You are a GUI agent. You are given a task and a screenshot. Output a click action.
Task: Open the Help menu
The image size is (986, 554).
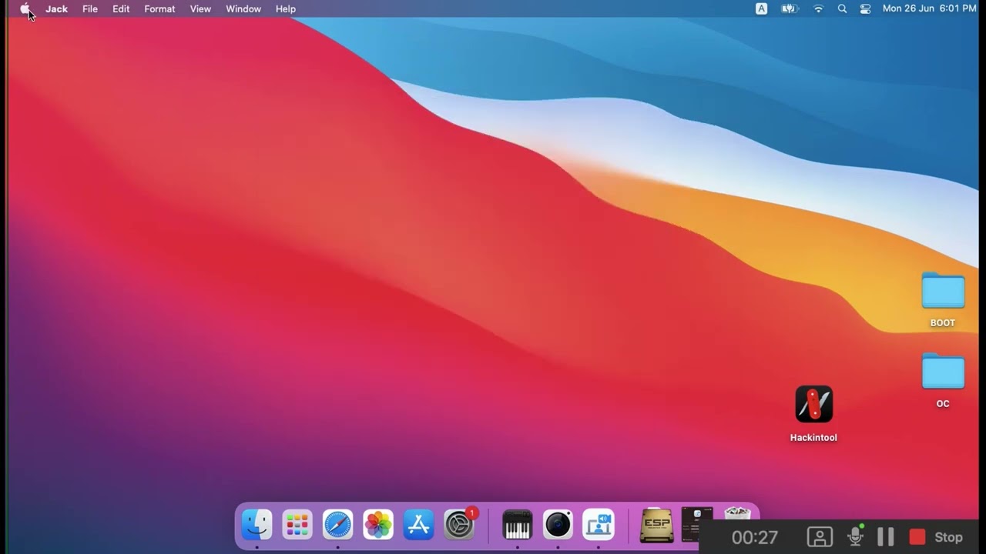click(286, 8)
